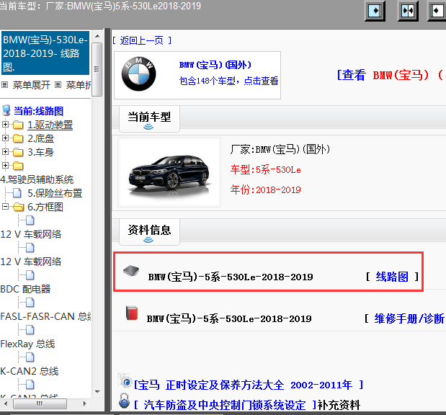The width and height of the screenshot is (446, 415).
Task: Open the 资料信息 tab header
Action: tap(149, 231)
